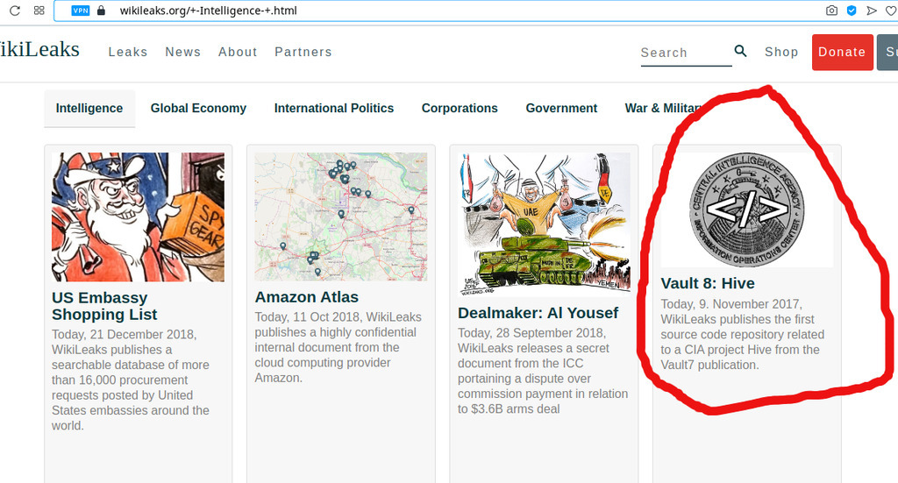This screenshot has width=898, height=483.
Task: Go to the About page
Action: pos(238,52)
